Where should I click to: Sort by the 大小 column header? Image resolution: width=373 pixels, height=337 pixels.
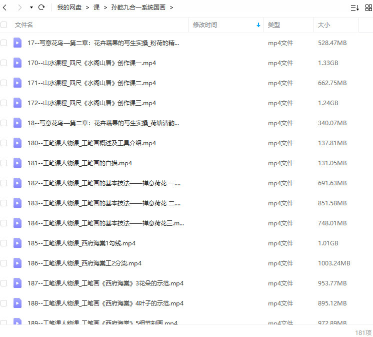tap(323, 25)
